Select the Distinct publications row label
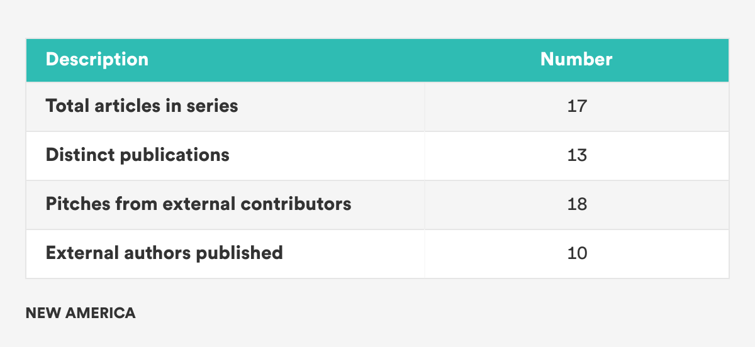This screenshot has height=347, width=755. click(x=137, y=155)
